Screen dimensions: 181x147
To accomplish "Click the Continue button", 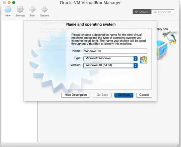I will 124,95.
